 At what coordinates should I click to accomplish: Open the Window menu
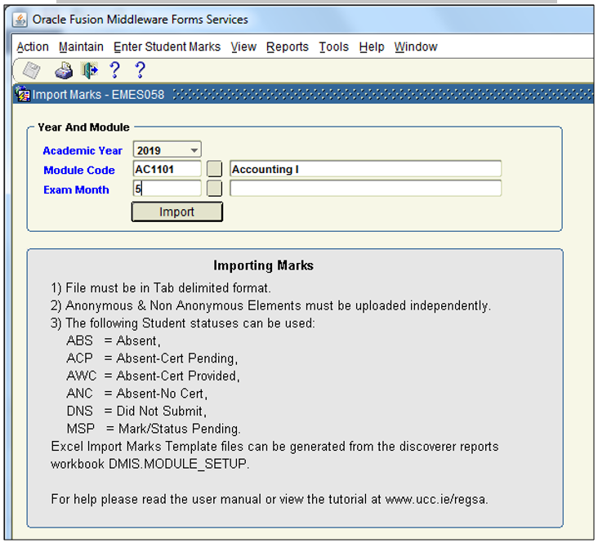(x=416, y=47)
